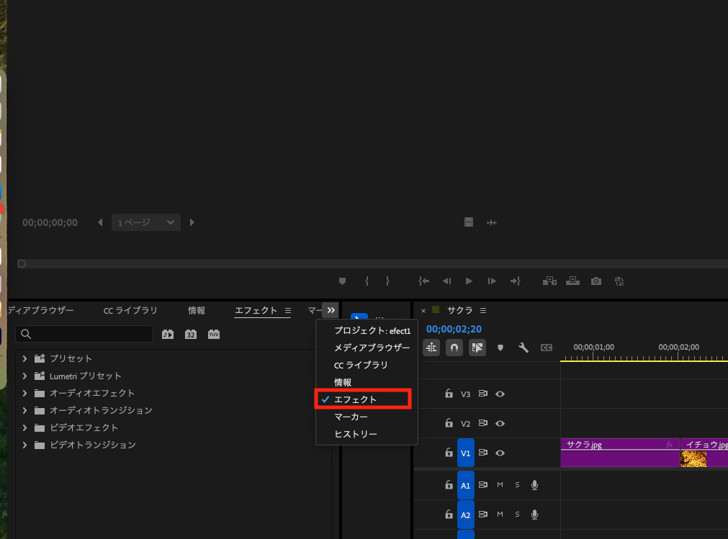Click the Insert button in source monitor
Viewport: 728px width, 539px height.
pyautogui.click(x=550, y=281)
